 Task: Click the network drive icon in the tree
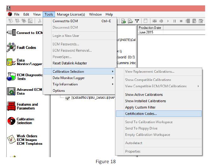pyautogui.click(x=67, y=98)
